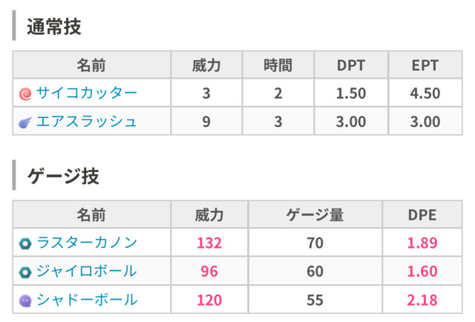Open the エアスラッシュ move link
Screen dimensions: 475x322
click(x=87, y=122)
